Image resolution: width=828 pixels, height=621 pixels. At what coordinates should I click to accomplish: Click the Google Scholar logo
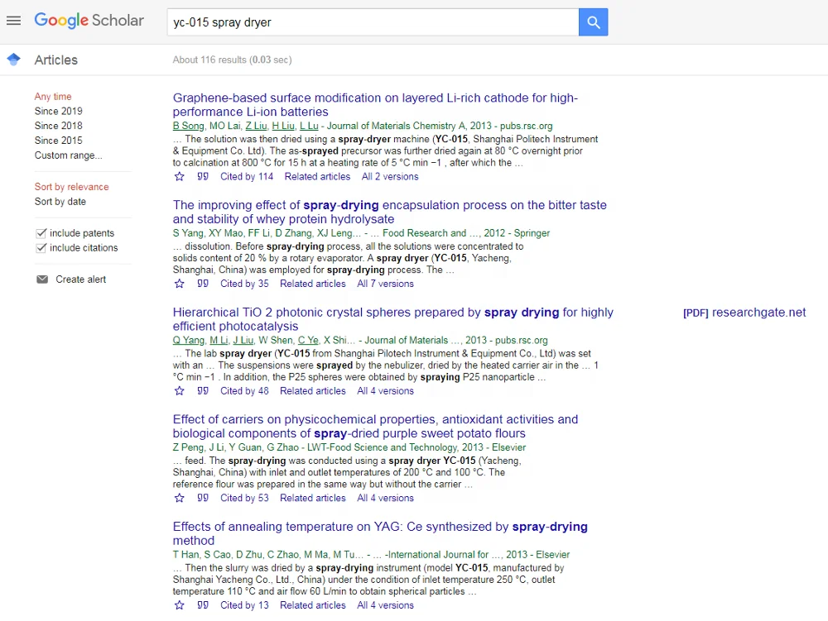click(x=89, y=21)
